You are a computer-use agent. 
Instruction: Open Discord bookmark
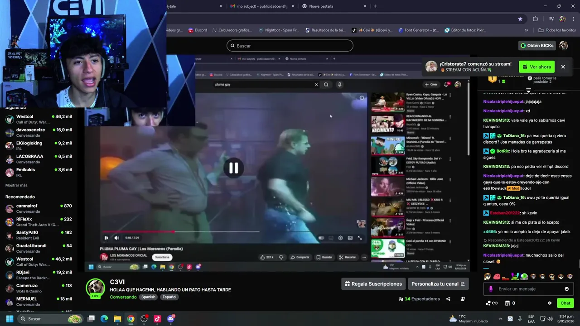(x=197, y=30)
